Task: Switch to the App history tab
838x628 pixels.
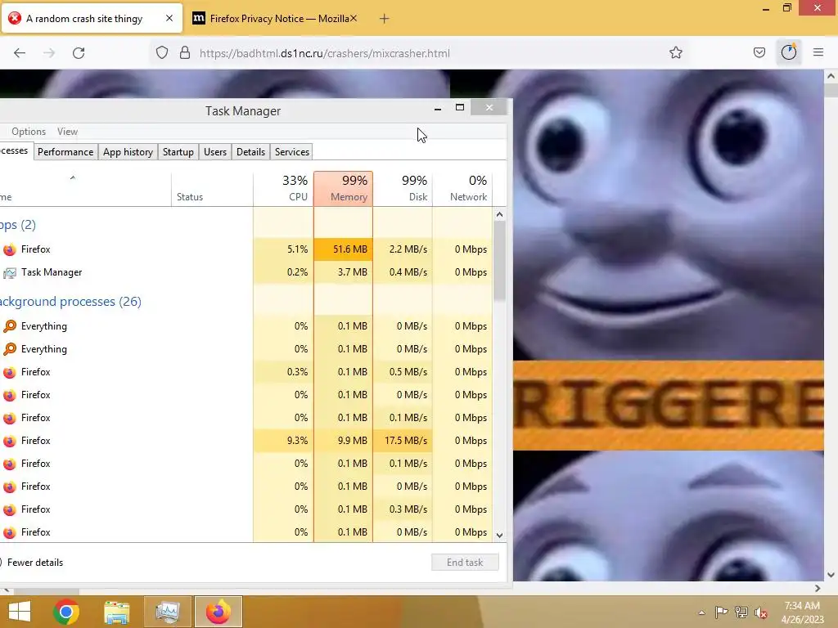Action: (128, 151)
